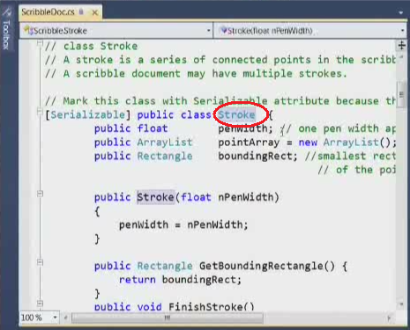Open the document tab overflow arrow
This screenshot has height=330, width=410.
pos(401,12)
